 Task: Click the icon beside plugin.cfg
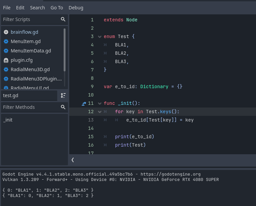pyautogui.click(x=6, y=60)
